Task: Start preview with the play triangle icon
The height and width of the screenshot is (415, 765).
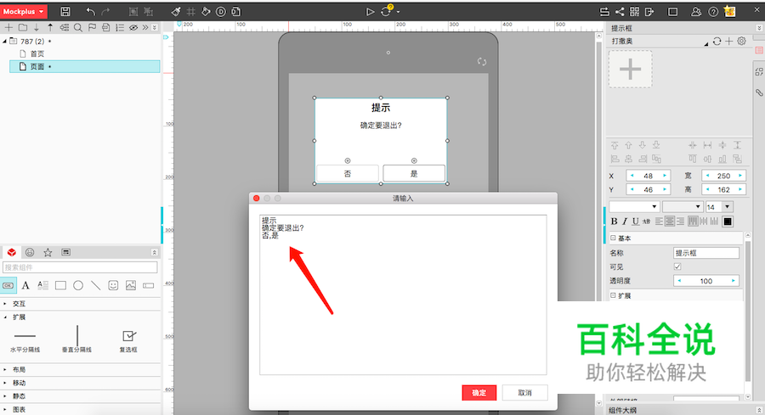Action: (x=371, y=12)
